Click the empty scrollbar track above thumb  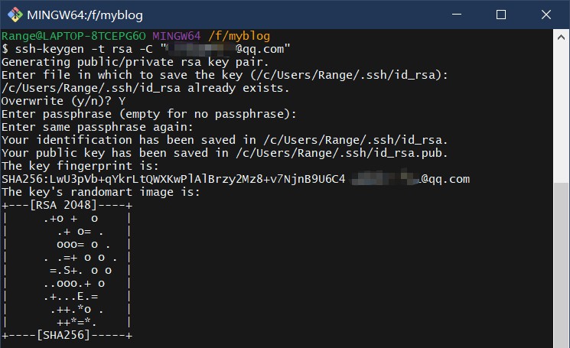point(561,114)
